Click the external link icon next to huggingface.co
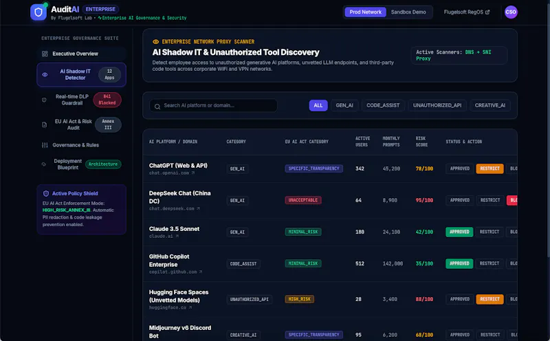The width and height of the screenshot is (550, 341). (190, 307)
